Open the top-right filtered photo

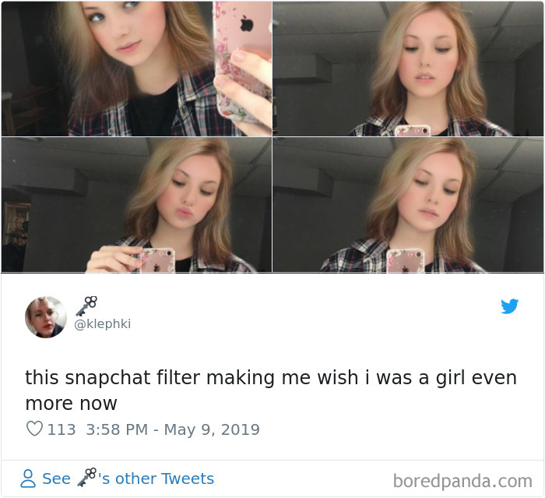pyautogui.click(x=409, y=69)
